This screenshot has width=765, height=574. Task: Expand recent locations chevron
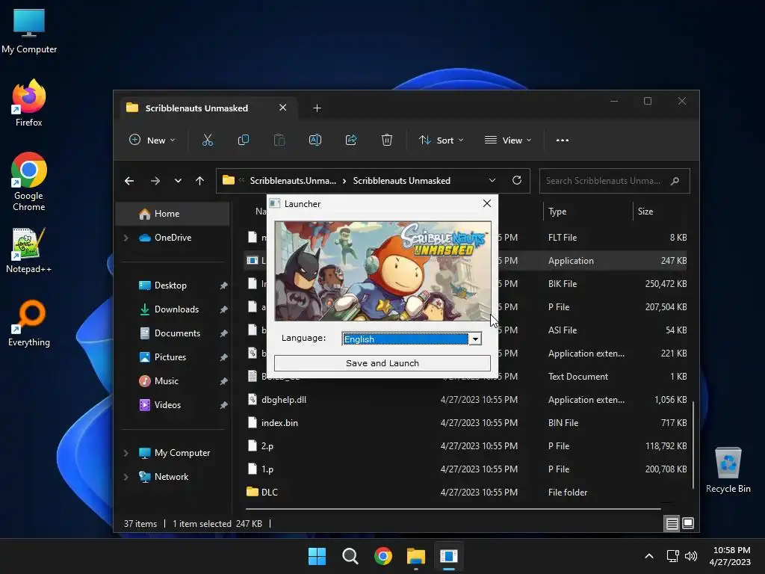(178, 181)
